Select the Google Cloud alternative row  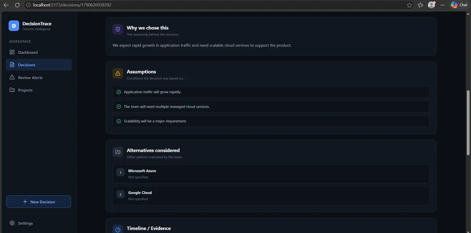click(x=271, y=195)
